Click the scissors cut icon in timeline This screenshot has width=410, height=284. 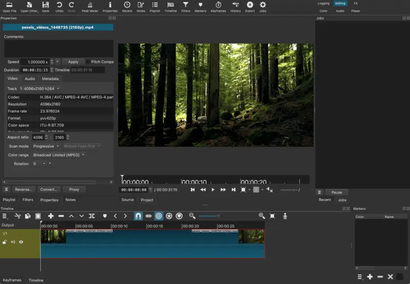click(18, 216)
